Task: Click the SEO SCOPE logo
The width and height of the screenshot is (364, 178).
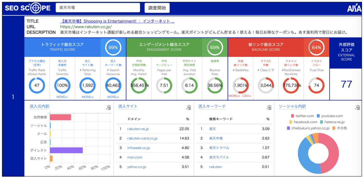Action: pyautogui.click(x=28, y=8)
